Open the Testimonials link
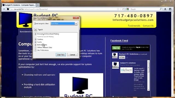 (134, 26)
